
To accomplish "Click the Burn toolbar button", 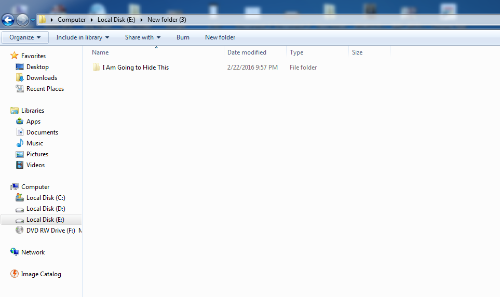I will 183,37.
